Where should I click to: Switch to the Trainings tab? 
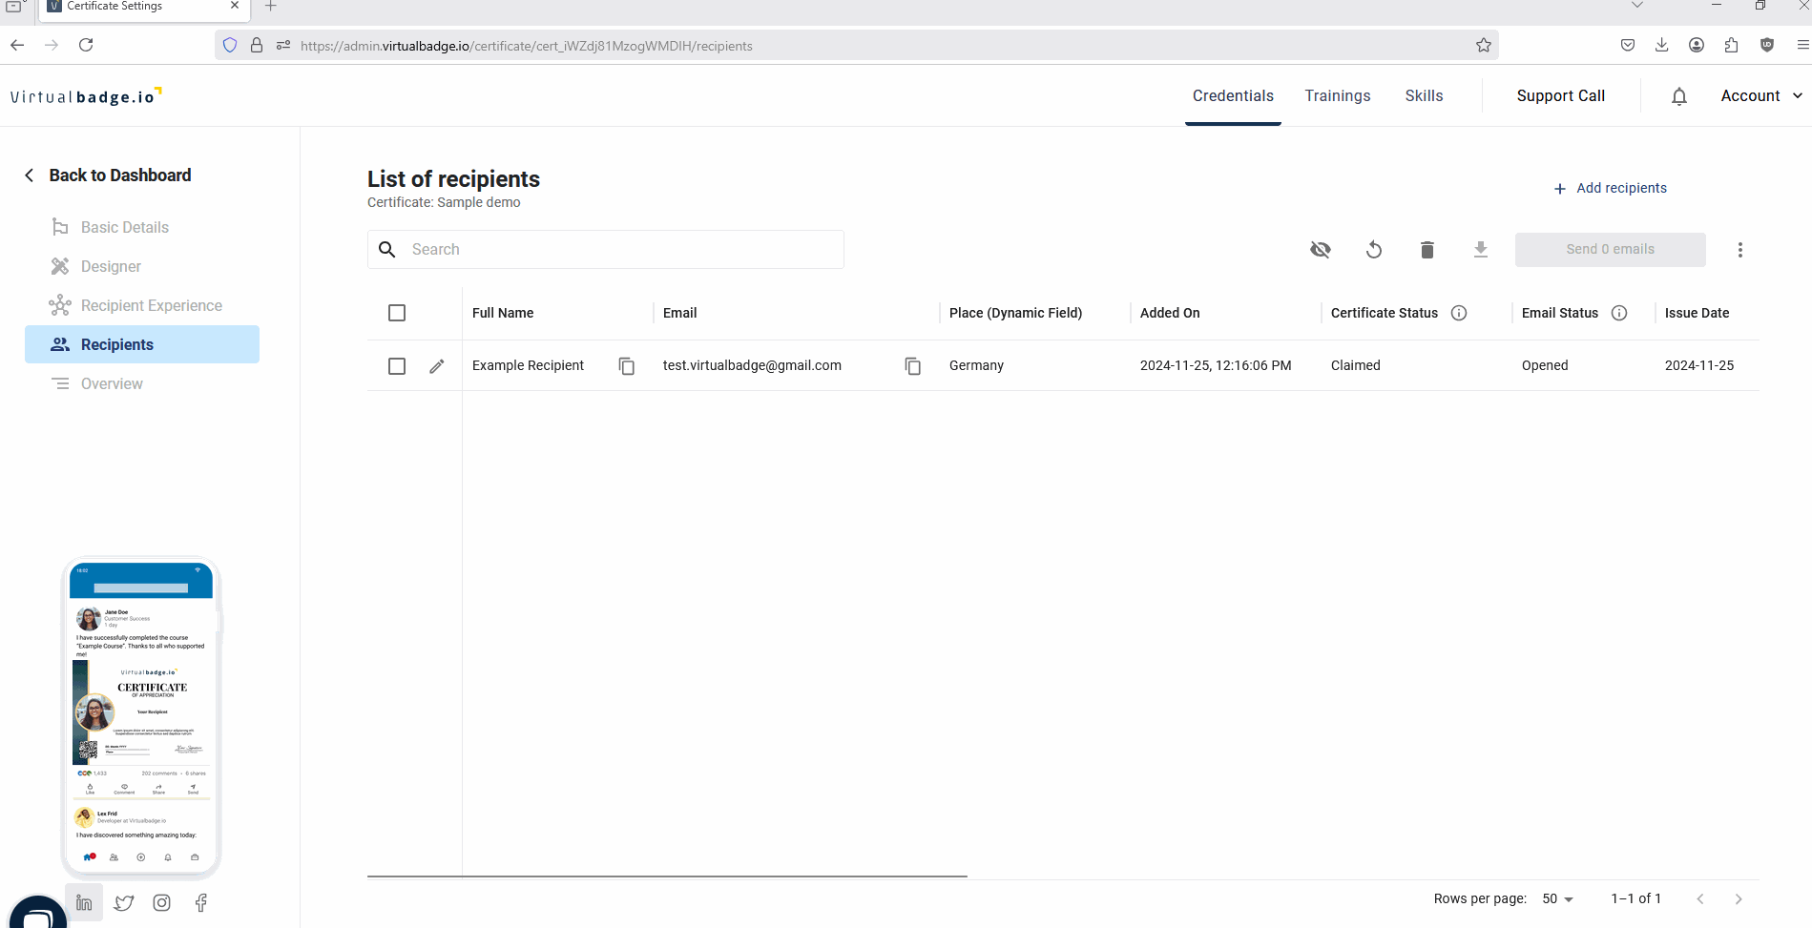pyautogui.click(x=1338, y=95)
